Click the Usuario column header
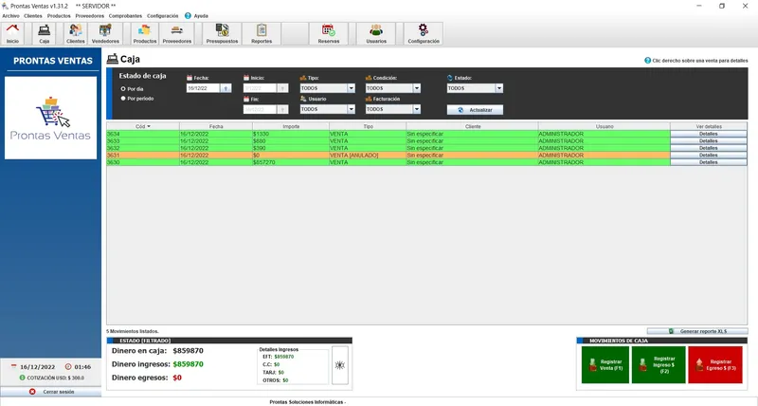The height and width of the screenshot is (406, 758). coord(605,126)
